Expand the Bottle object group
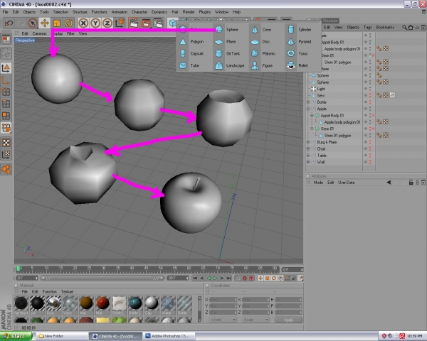 click(x=308, y=102)
